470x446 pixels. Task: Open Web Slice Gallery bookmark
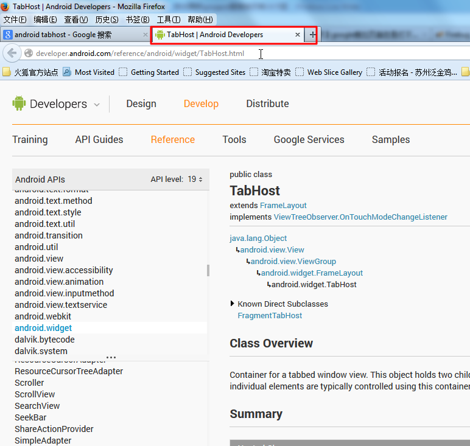click(329, 72)
